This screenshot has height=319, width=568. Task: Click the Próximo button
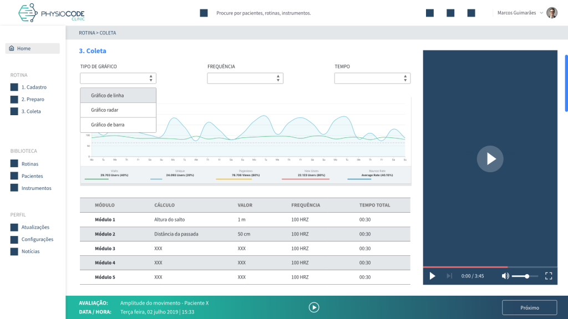click(x=529, y=307)
